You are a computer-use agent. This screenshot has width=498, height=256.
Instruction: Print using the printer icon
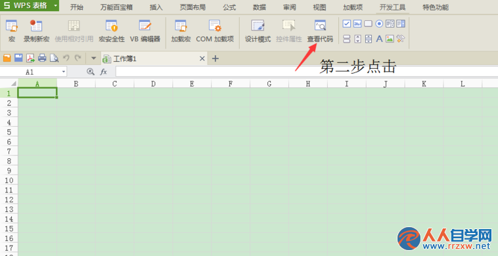point(42,58)
